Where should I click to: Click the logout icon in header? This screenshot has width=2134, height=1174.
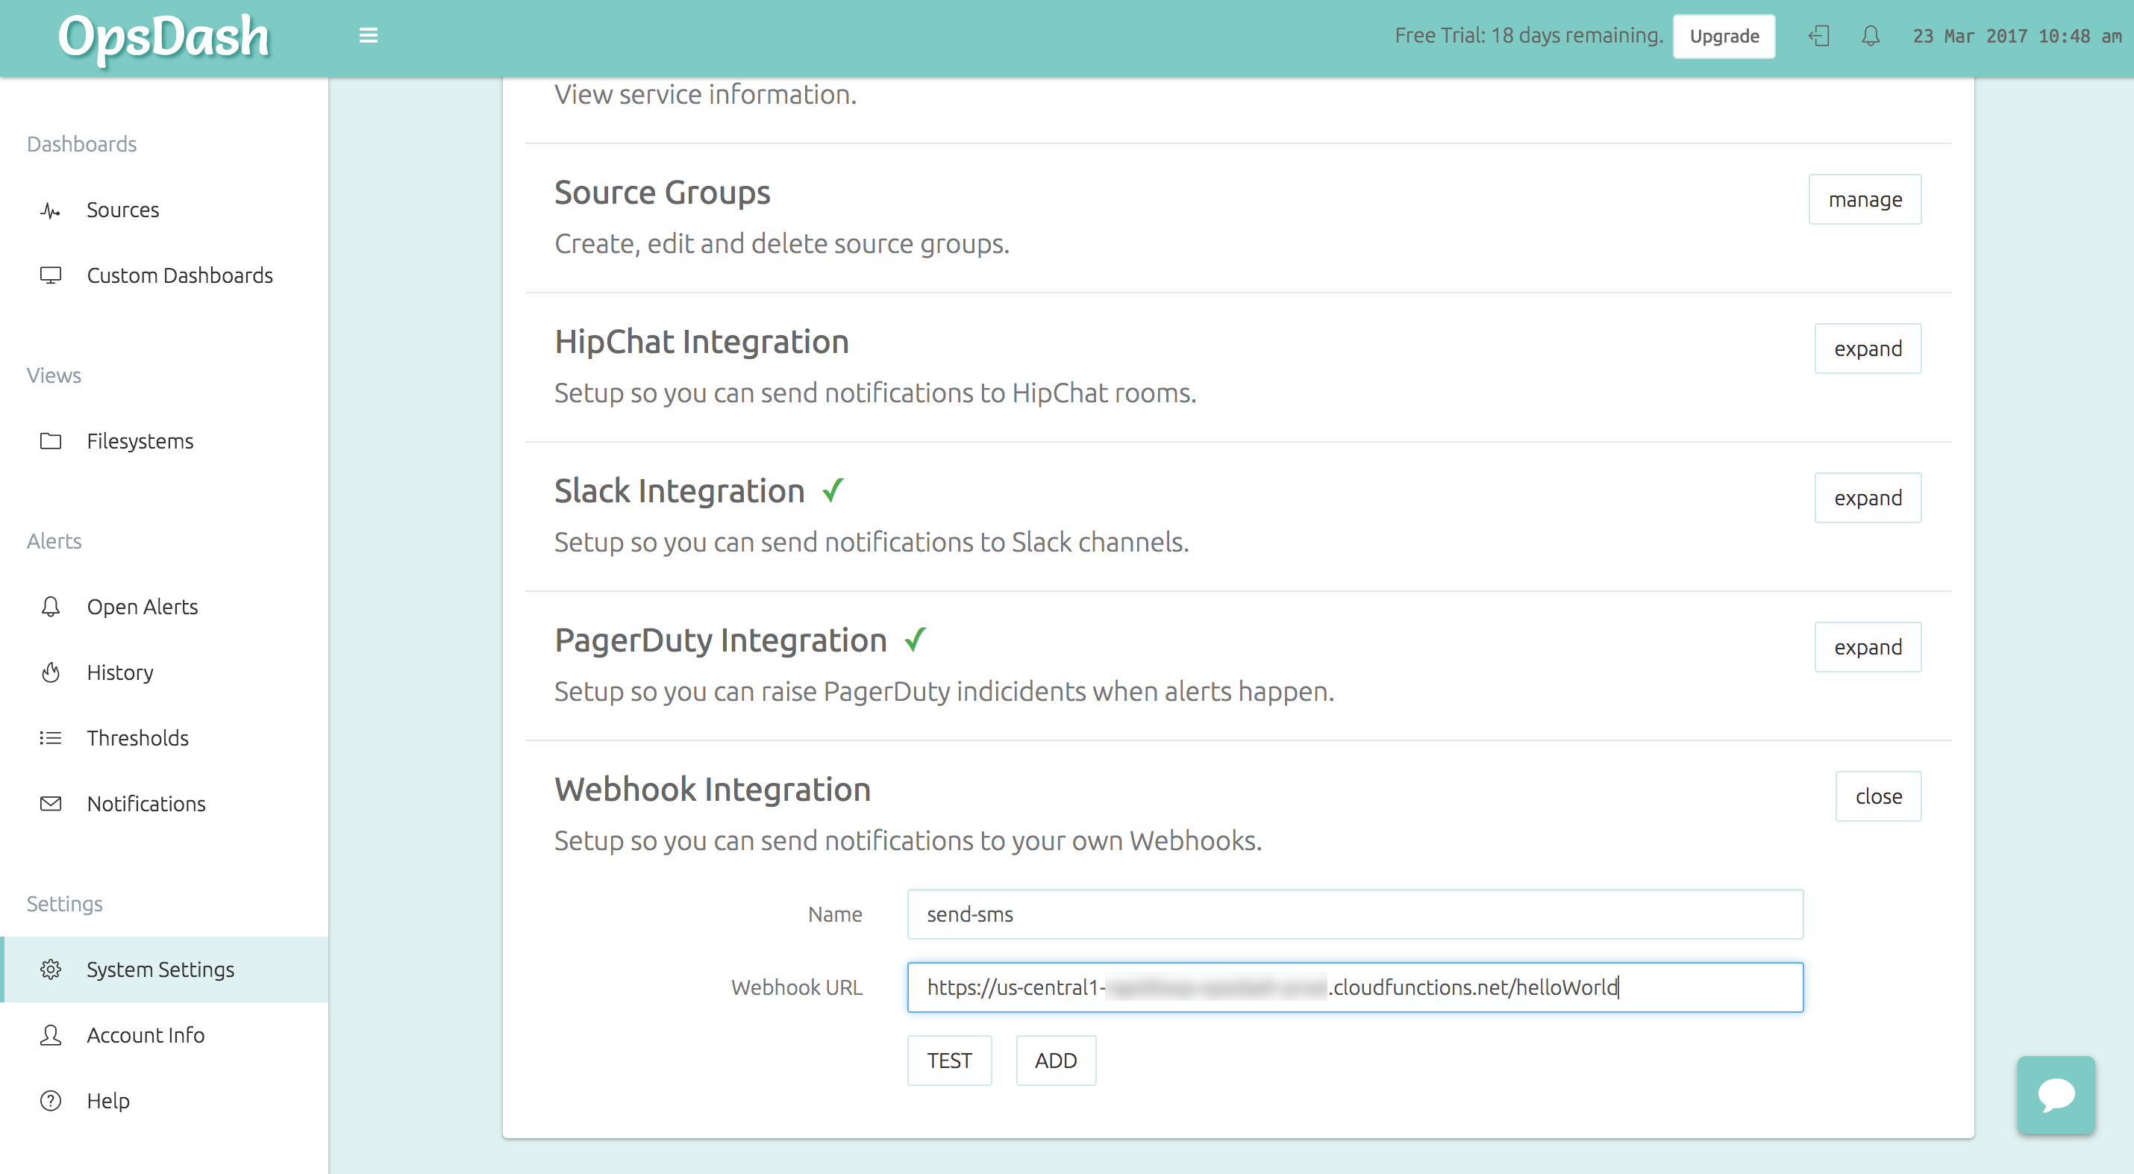1819,36
